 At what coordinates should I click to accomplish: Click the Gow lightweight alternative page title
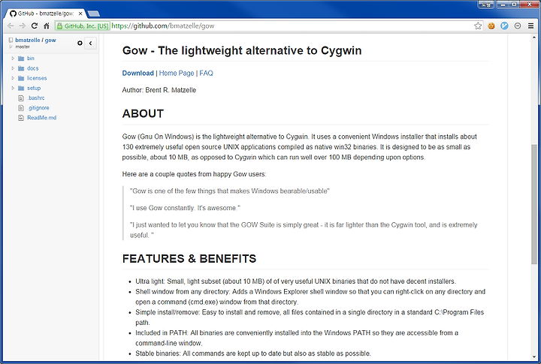coord(242,50)
